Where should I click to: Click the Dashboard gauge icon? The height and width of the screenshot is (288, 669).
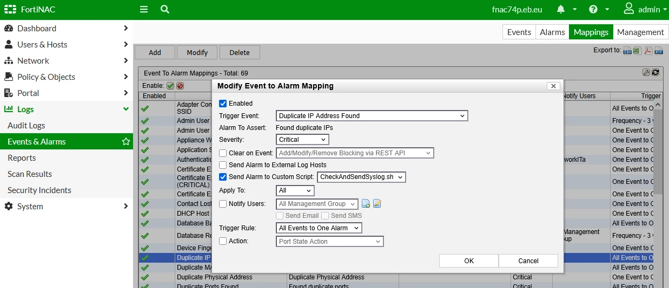(9, 28)
